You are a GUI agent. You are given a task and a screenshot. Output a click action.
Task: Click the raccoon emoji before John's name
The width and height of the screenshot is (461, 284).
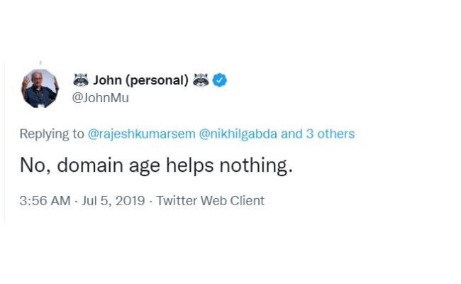(x=81, y=80)
